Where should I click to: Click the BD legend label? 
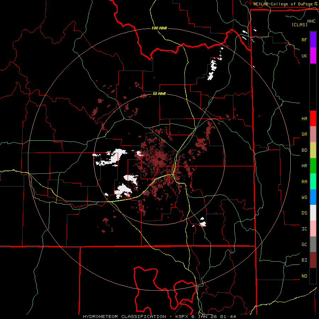pyautogui.click(x=304, y=150)
